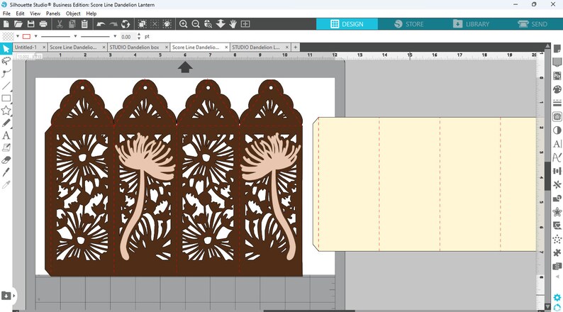Viewport: 563px width, 312px height.
Task: Zoom out with the minus magnifier
Action: pyautogui.click(x=196, y=24)
